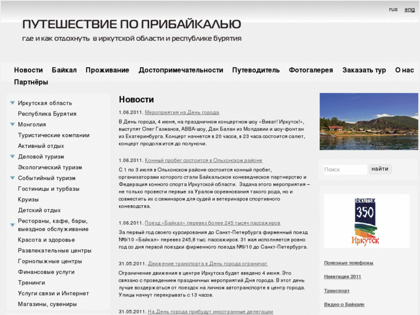
Task: Open Мероприятия на День города article
Action: coord(181,112)
